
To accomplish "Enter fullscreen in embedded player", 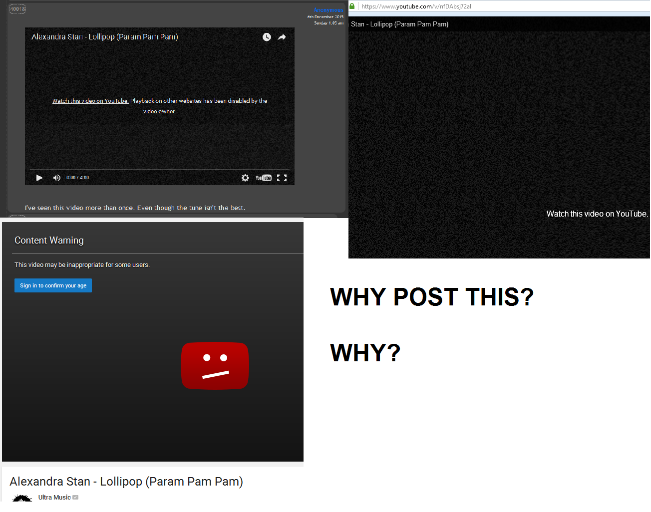I will [282, 178].
